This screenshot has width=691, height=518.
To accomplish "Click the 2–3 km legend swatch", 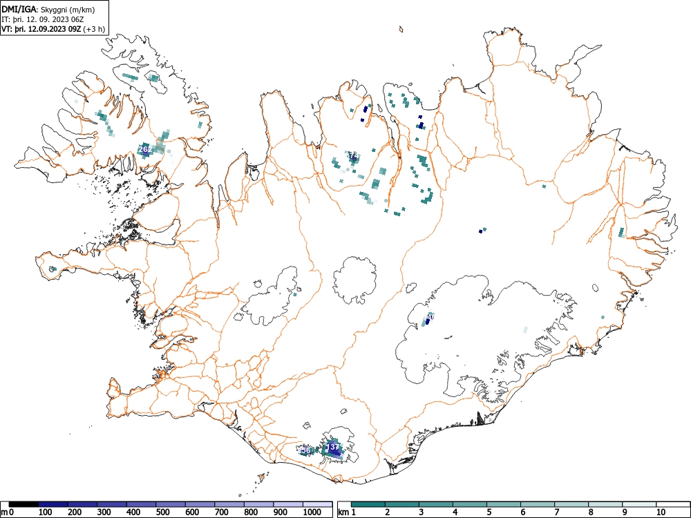I will pyautogui.click(x=402, y=504).
